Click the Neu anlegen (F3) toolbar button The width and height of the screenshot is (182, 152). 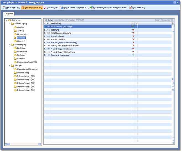11,7
